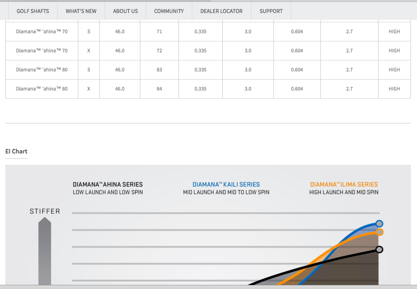The width and height of the screenshot is (417, 289).
Task: Open the DEALER LOCATOR page
Action: click(221, 11)
